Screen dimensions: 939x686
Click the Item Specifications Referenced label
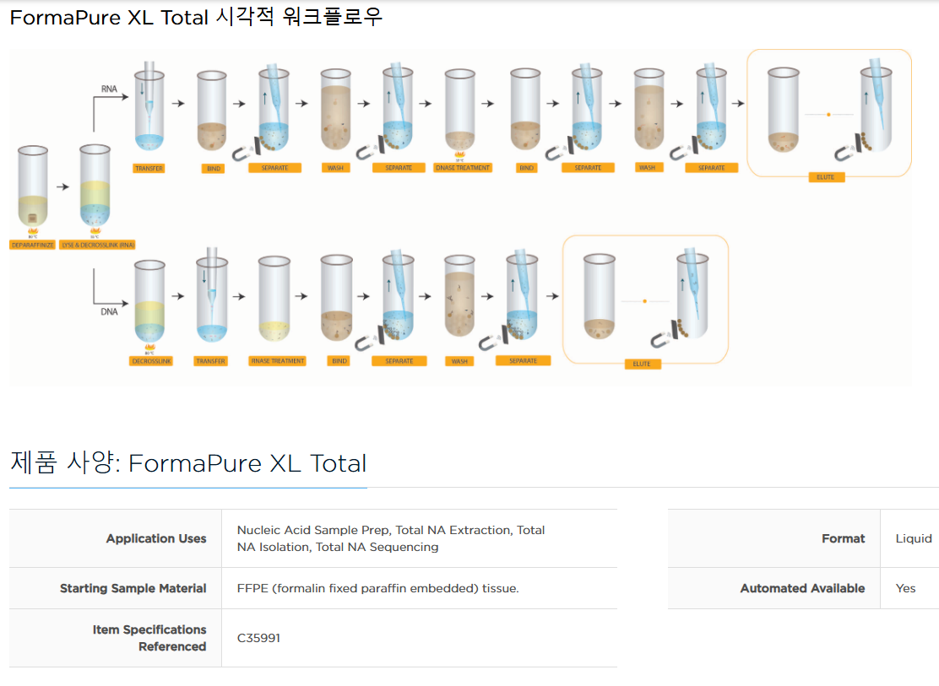click(149, 638)
